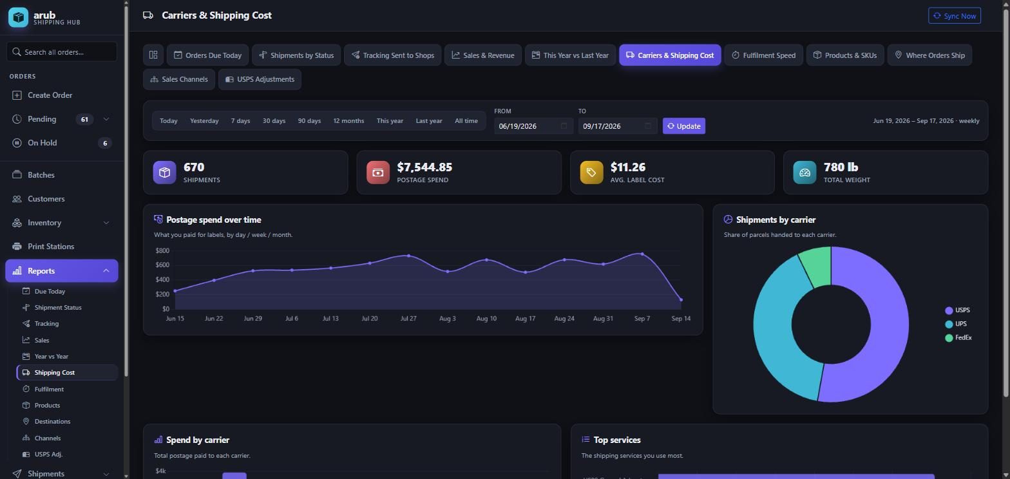
Task: Click the arub Shipping Hub logo icon
Action: coord(18,17)
